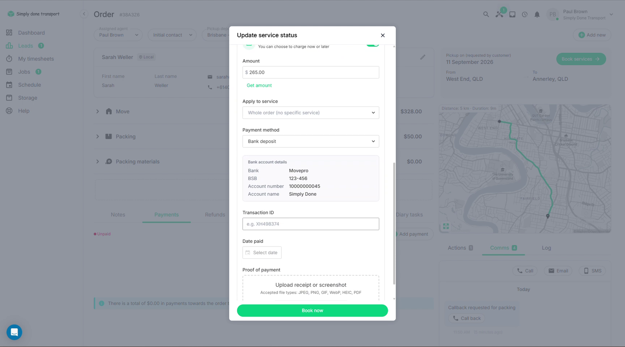This screenshot has height=347, width=625.
Task: Focus the Transaction ID input field
Action: tap(311, 224)
